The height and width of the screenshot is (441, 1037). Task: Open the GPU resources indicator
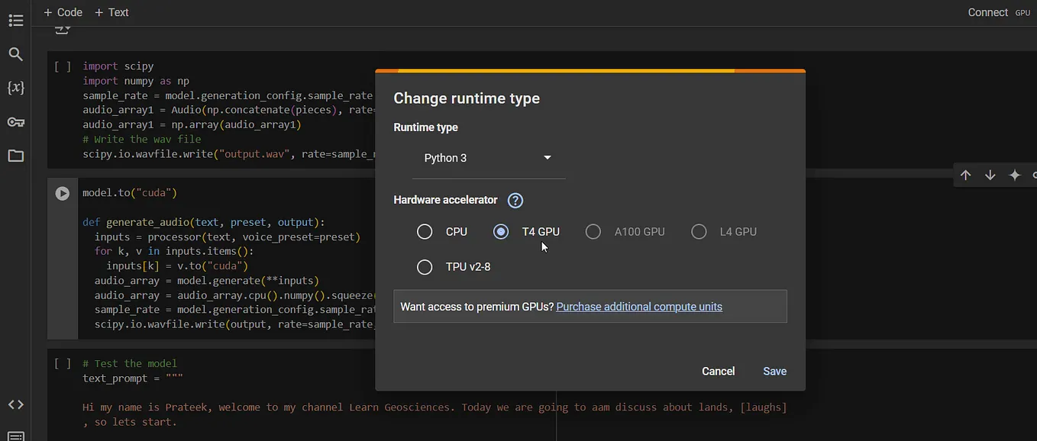coord(1022,12)
